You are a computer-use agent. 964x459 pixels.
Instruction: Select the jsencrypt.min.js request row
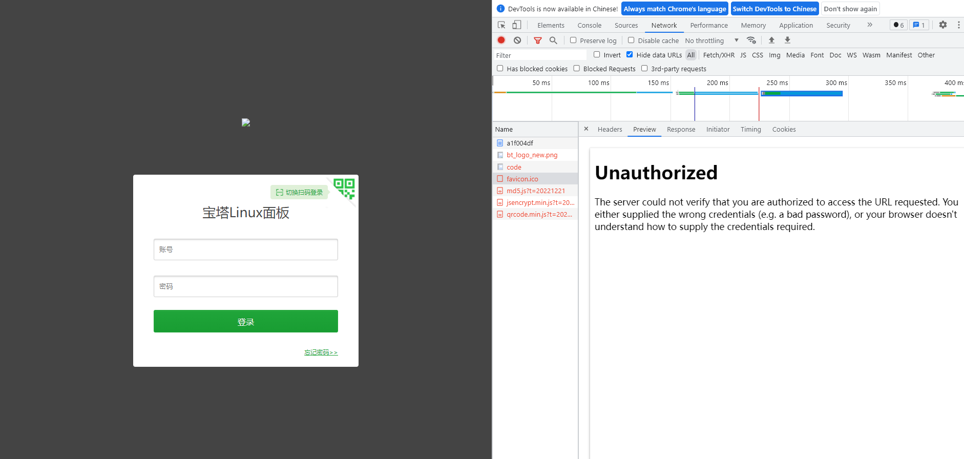click(535, 202)
